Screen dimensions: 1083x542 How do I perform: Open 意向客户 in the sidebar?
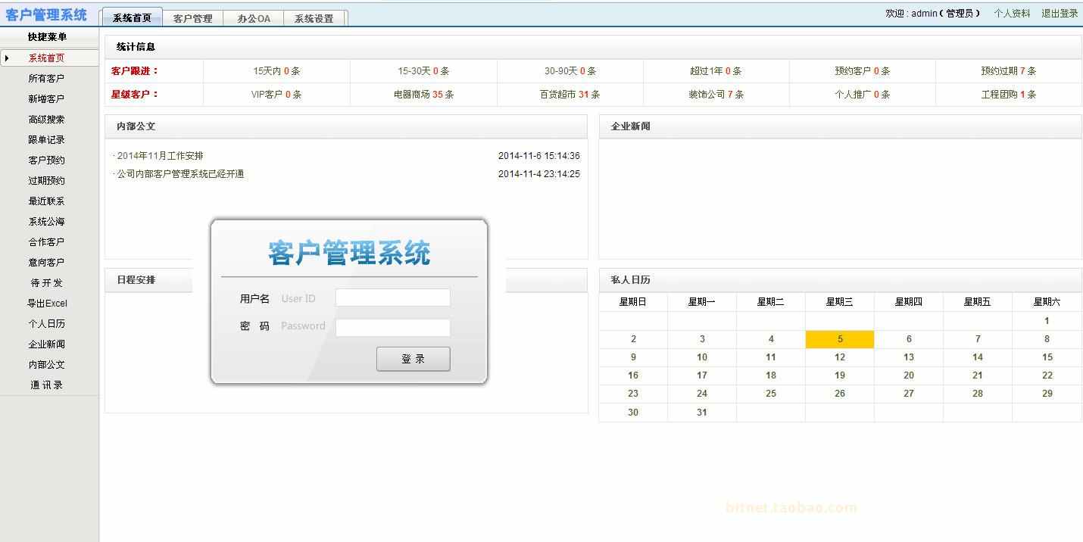click(x=46, y=263)
